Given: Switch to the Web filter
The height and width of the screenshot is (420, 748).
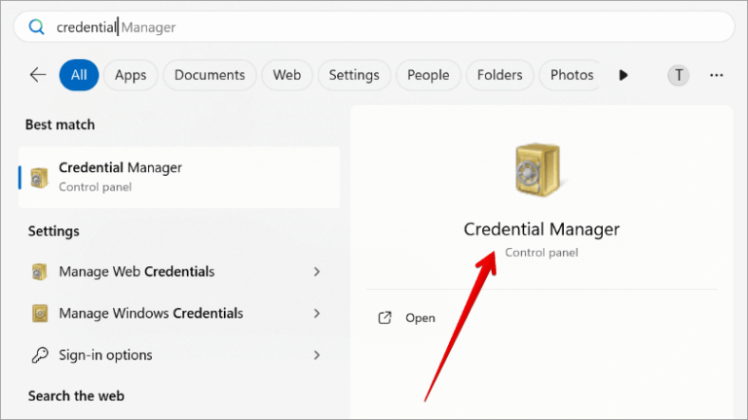Looking at the screenshot, I should point(286,75).
